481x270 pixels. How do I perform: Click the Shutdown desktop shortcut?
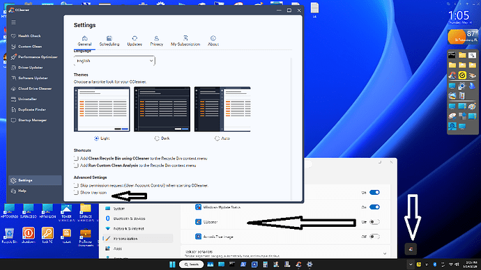(x=28, y=235)
